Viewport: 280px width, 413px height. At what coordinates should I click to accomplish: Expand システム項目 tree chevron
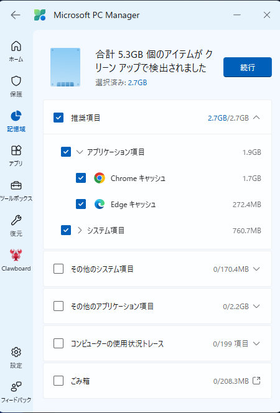coord(79,231)
